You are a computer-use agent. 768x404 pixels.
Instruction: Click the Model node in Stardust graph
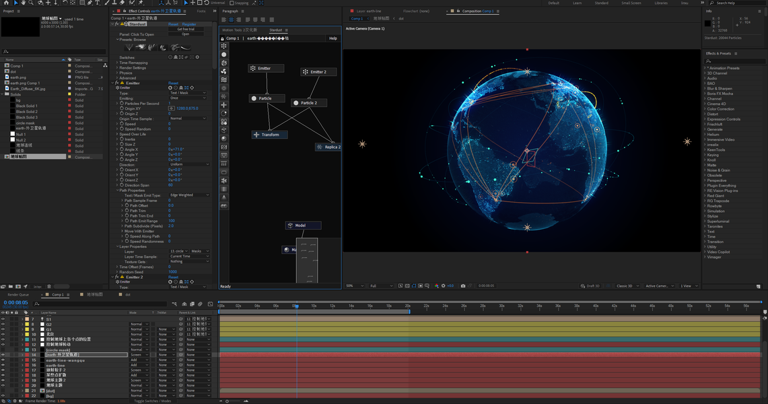pos(303,226)
